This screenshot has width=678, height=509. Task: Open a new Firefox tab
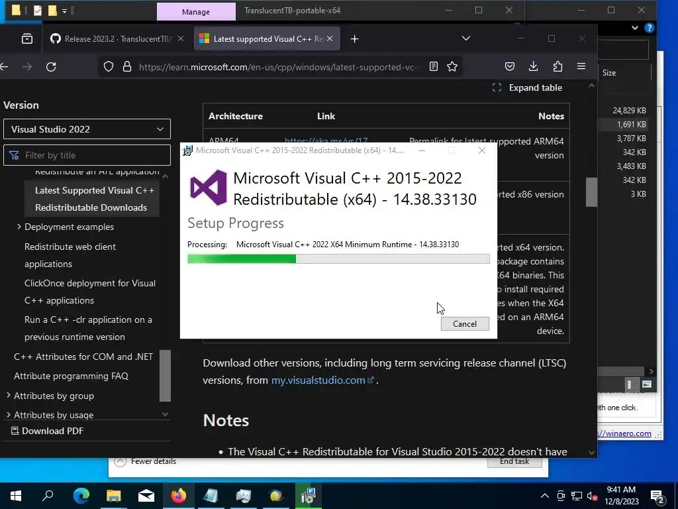[355, 39]
